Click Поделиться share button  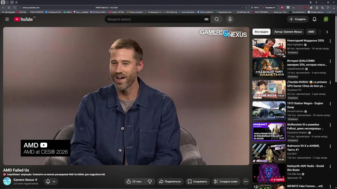pyautogui.click(x=170, y=181)
